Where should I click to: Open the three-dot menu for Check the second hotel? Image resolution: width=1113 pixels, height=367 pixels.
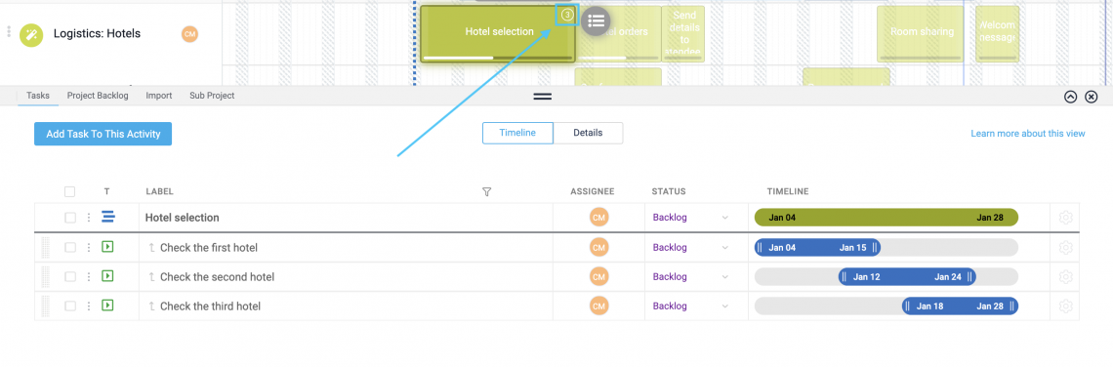tap(89, 277)
